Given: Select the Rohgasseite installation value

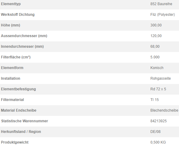Looking at the screenshot, I should pyautogui.click(x=160, y=78).
